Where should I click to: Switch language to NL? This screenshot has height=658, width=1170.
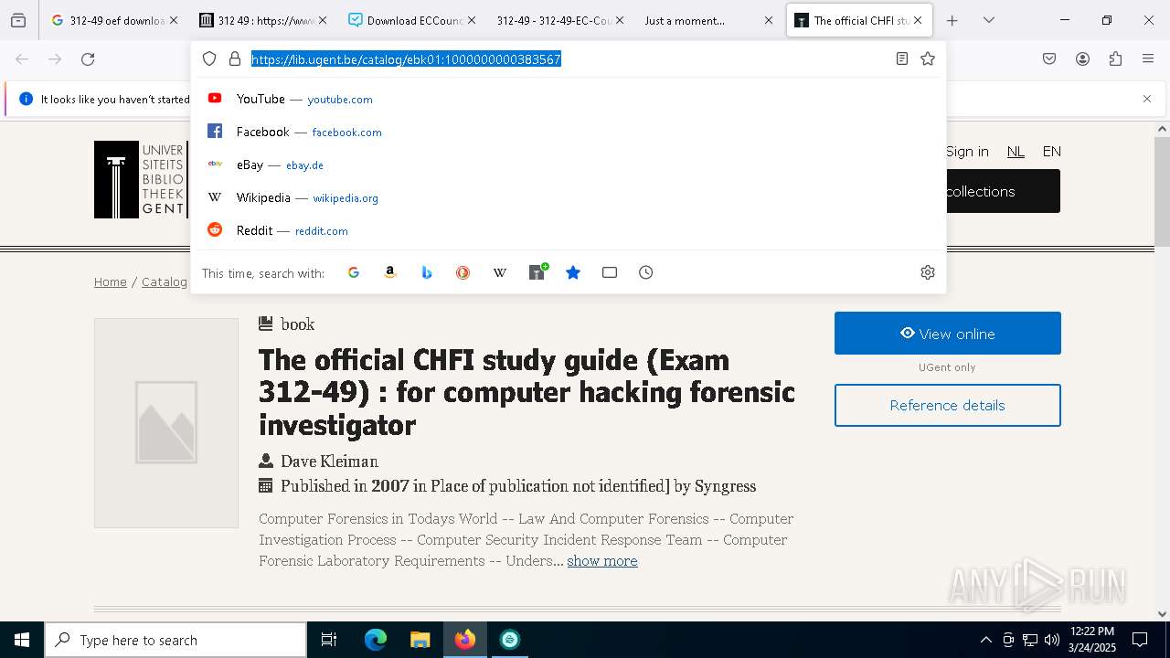pos(1016,152)
